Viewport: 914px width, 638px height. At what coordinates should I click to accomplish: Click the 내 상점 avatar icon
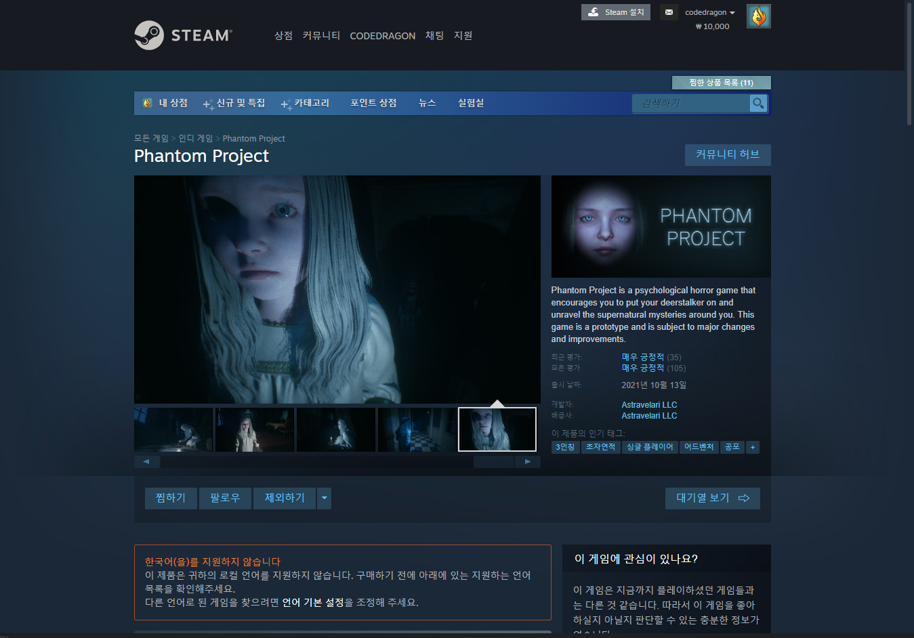click(147, 103)
